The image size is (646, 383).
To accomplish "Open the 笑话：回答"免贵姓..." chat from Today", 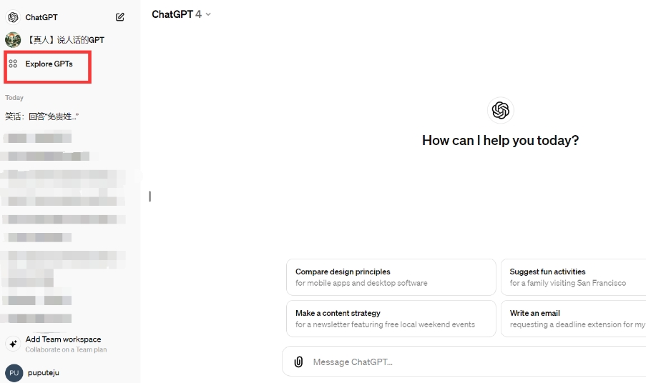I will click(x=42, y=116).
